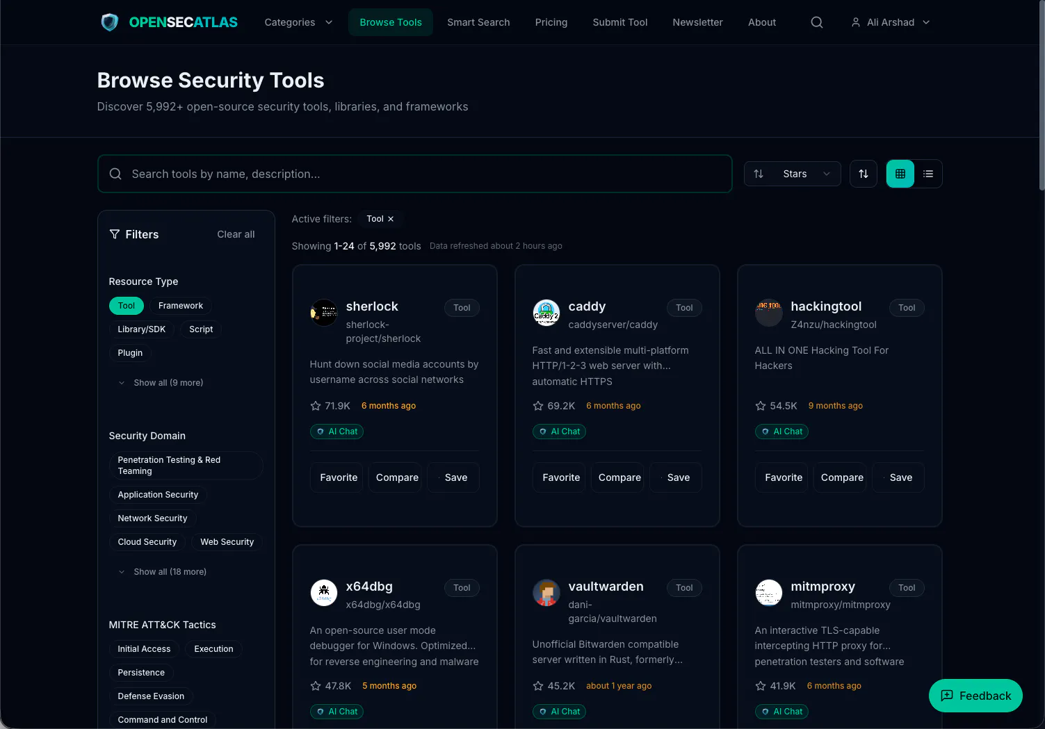Click the star icon on mitmproxy card
This screenshot has height=729, width=1045.
click(x=761, y=686)
